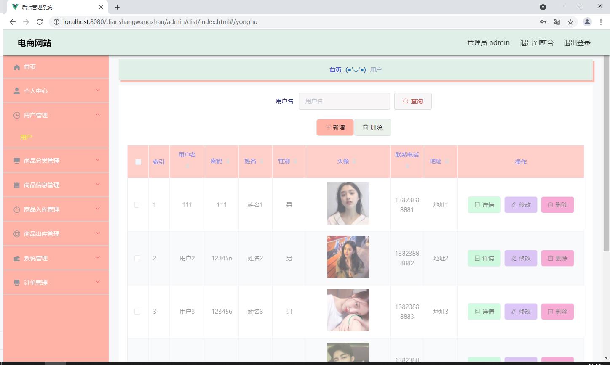Image resolution: width=610 pixels, height=365 pixels.
Task: Click the avatar thumbnail of 用户3
Action: (x=348, y=310)
